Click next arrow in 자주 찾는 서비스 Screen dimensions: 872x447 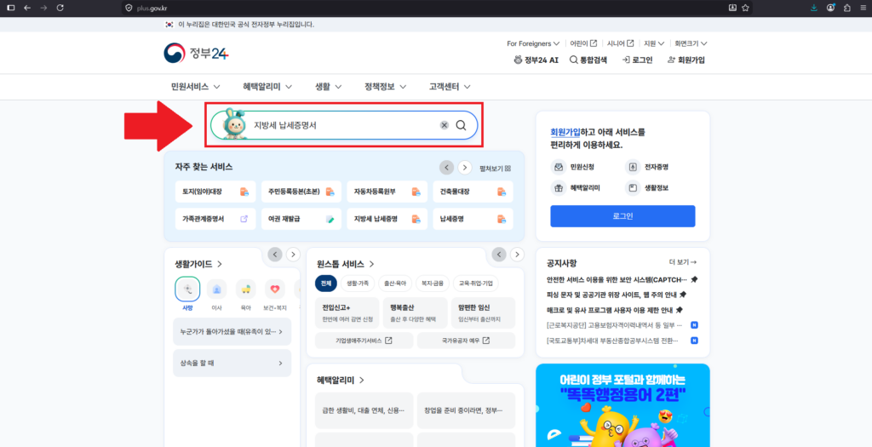[465, 168]
